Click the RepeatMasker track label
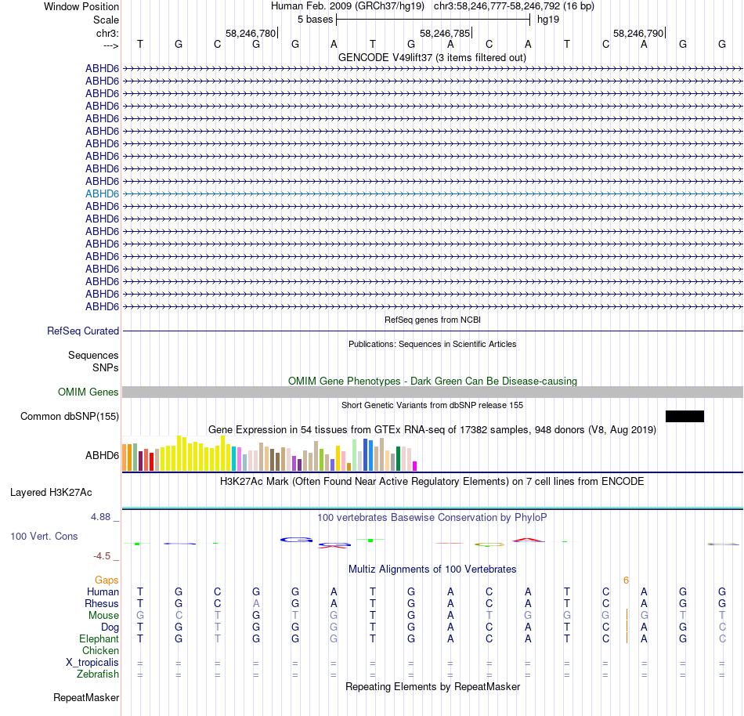This screenshot has width=744, height=716. (x=86, y=697)
